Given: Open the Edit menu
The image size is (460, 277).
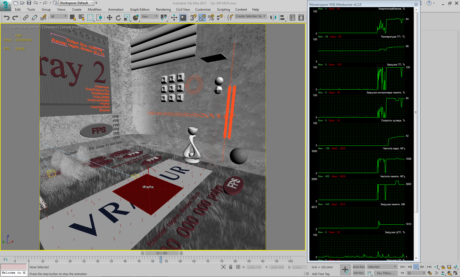Looking at the screenshot, I should [x=18, y=10].
